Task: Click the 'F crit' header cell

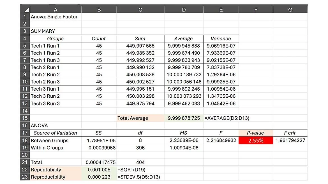Action: (x=290, y=133)
